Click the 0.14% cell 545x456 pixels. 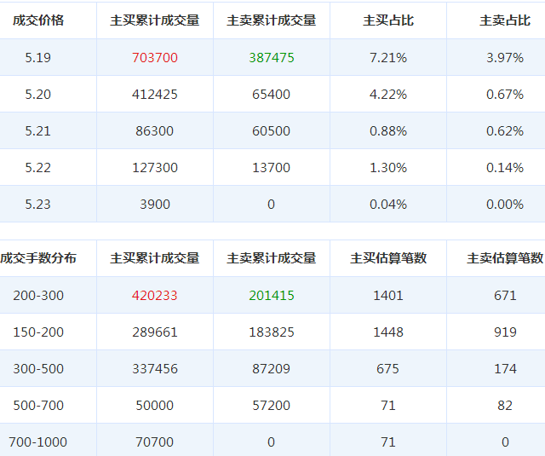point(505,168)
